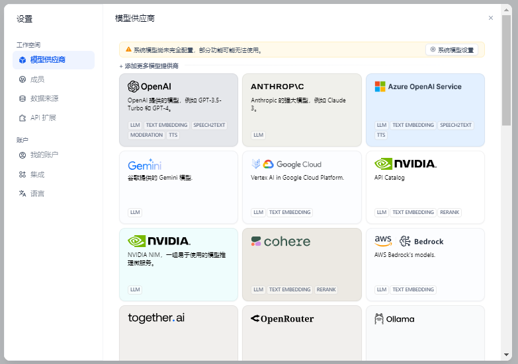The image size is (518, 364).
Task: Click 添加更多模型提供商 link
Action: pos(149,66)
